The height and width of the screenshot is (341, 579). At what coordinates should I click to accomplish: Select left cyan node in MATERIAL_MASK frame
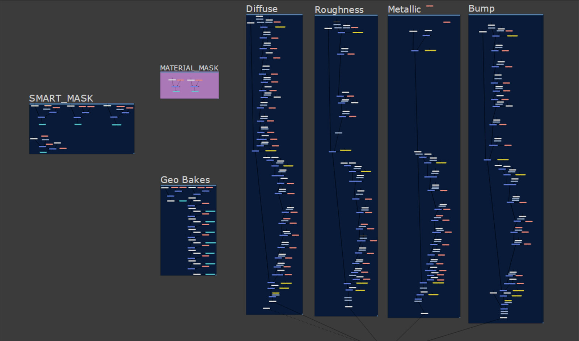tap(176, 91)
